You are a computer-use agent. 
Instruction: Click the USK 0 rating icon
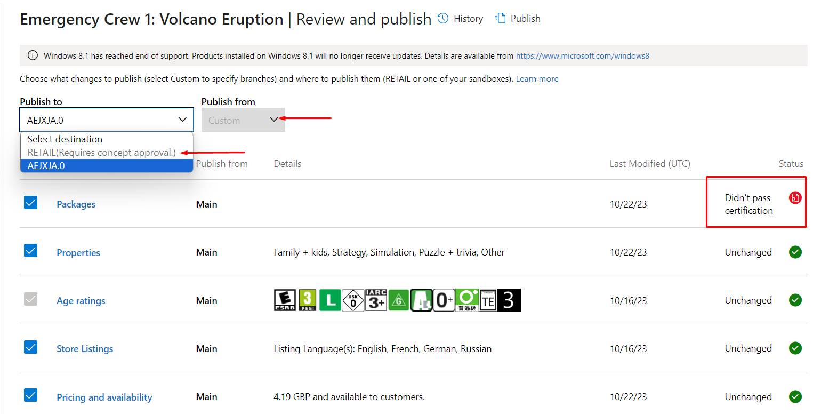pyautogui.click(x=353, y=300)
